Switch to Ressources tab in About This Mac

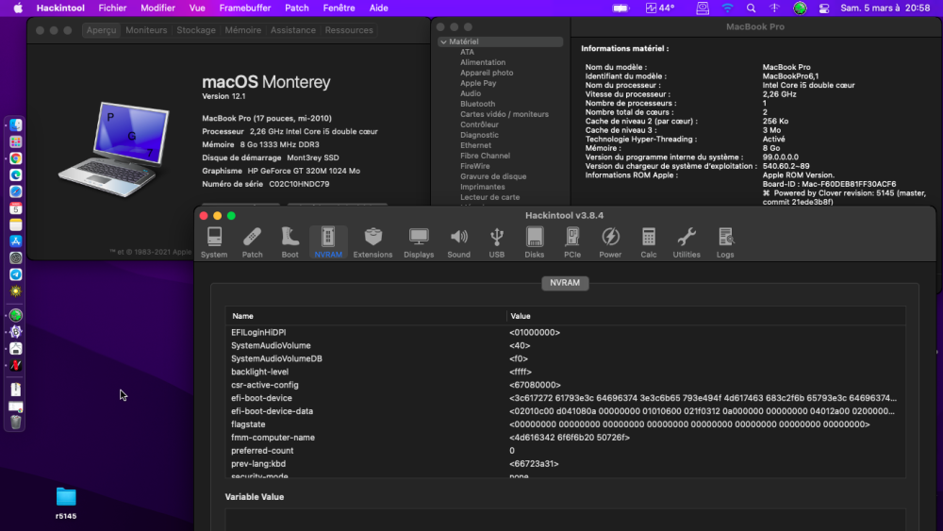point(349,30)
